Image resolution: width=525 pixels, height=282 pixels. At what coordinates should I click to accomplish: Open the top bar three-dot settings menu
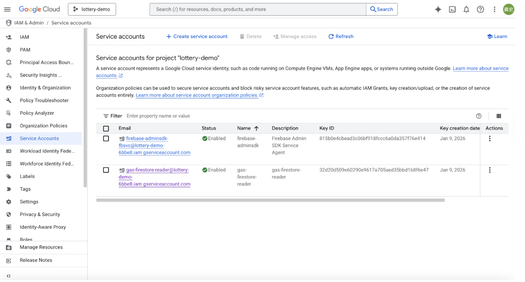coord(495,9)
